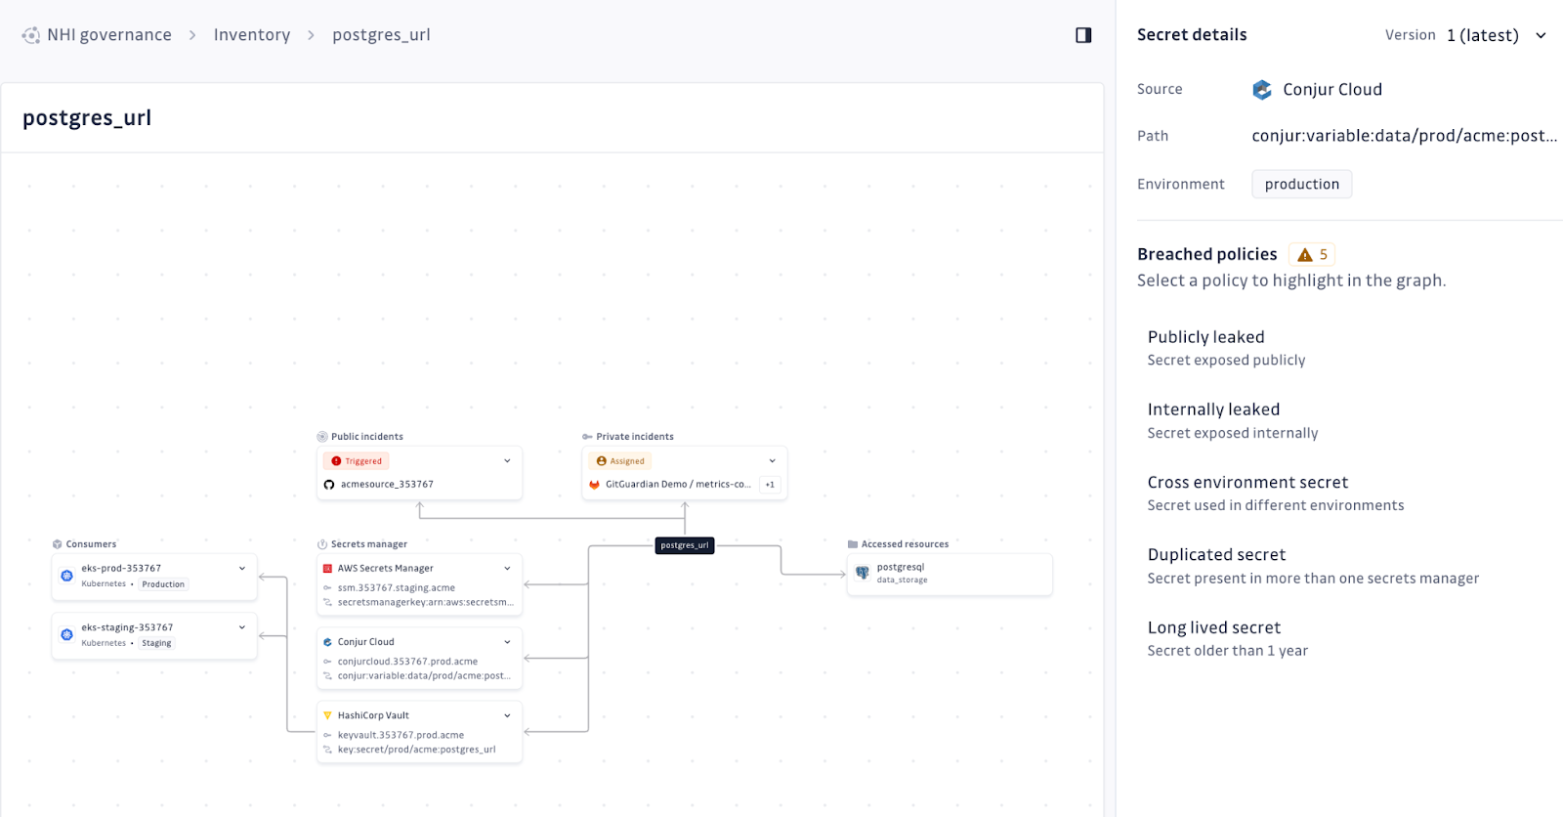
Task: Expand the eks-prod-353767 consumer card
Action: [x=242, y=568]
